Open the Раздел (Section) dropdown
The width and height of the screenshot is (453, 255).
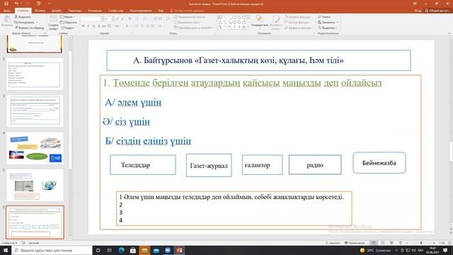(68, 28)
